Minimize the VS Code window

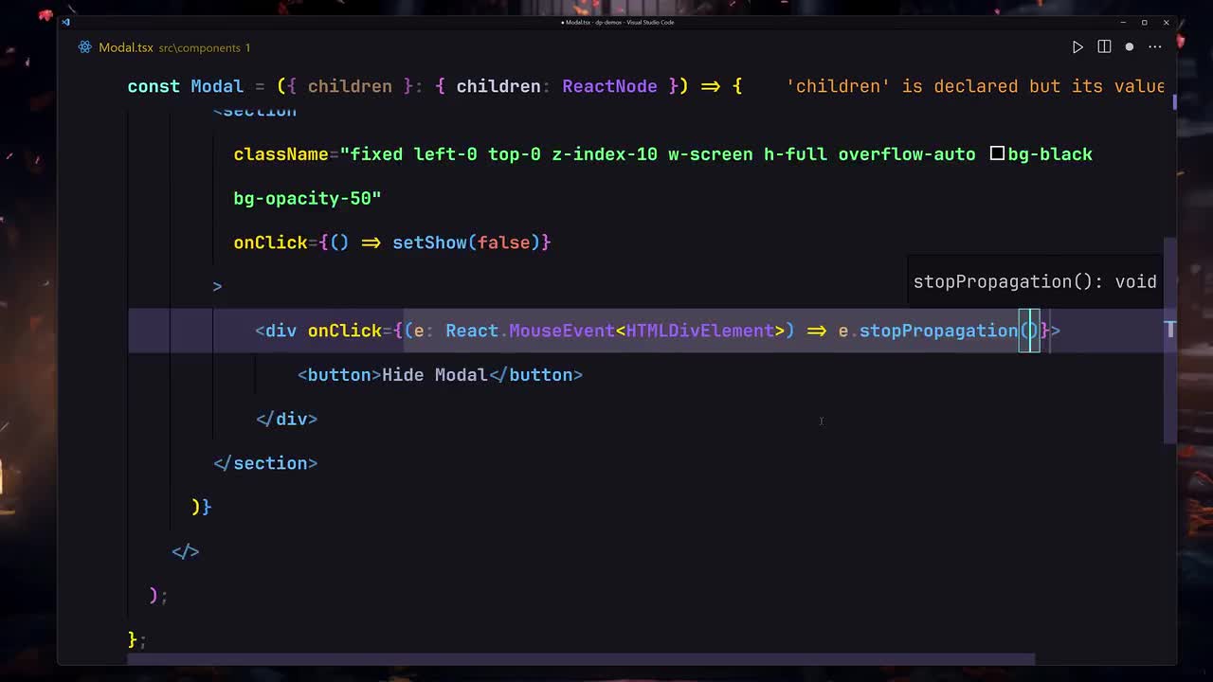pos(1123,22)
